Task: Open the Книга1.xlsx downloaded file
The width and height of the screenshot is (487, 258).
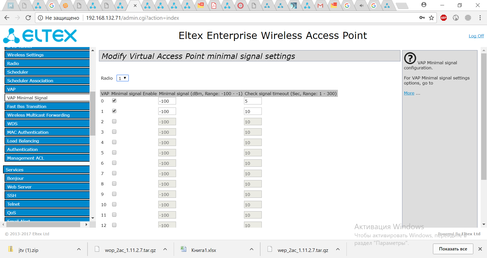Action: 204,250
